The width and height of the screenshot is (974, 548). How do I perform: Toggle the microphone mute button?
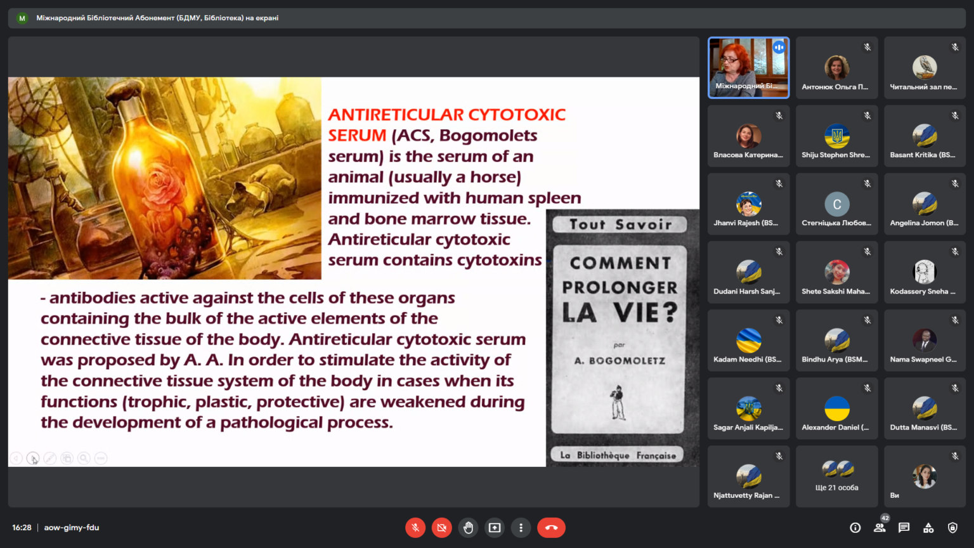coord(415,528)
